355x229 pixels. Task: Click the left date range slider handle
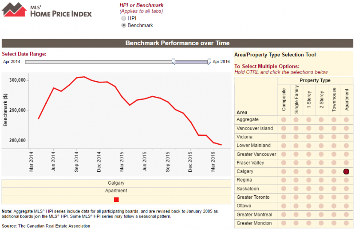174,62
